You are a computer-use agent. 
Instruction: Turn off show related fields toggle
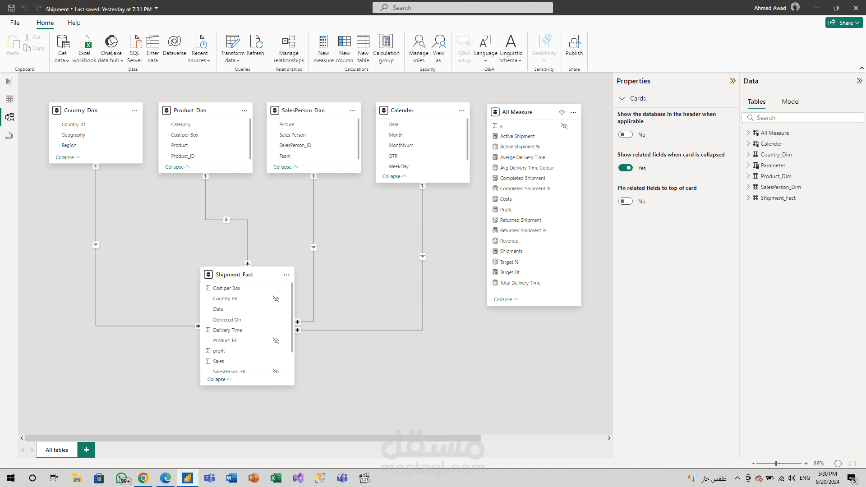(x=626, y=168)
